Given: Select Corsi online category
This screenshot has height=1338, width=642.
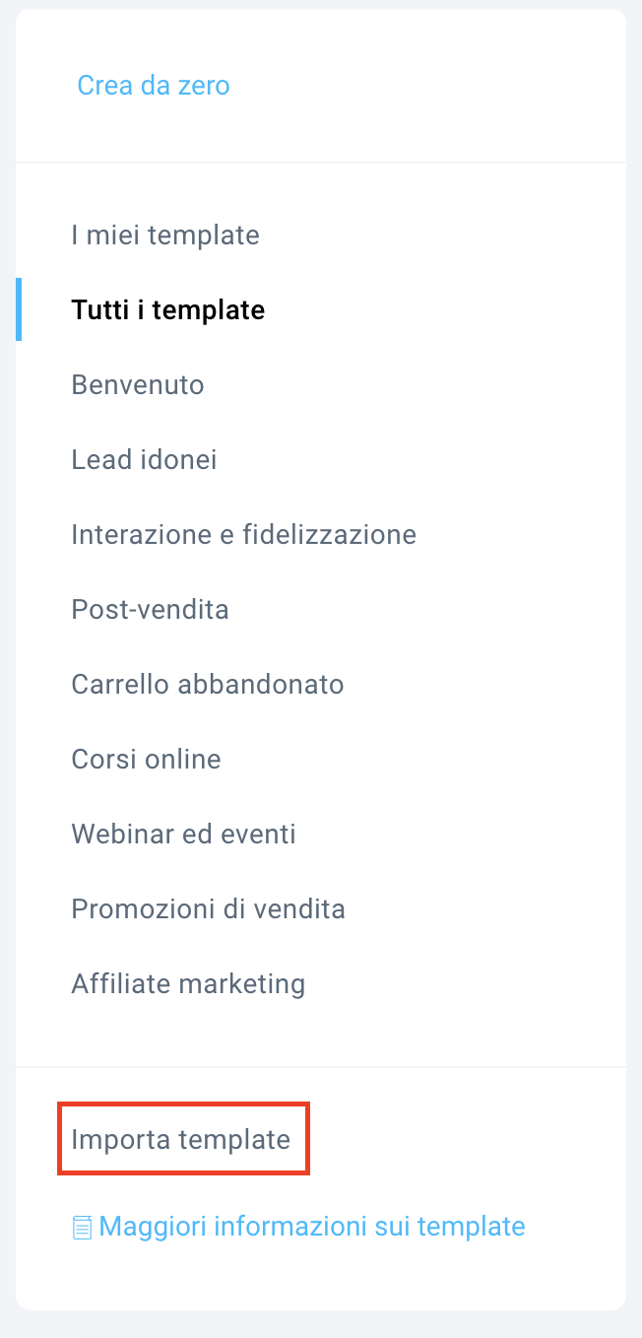Looking at the screenshot, I should click(x=147, y=759).
